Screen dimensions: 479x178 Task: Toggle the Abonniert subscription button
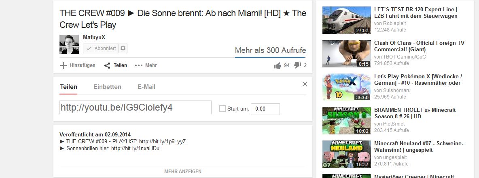101,48
